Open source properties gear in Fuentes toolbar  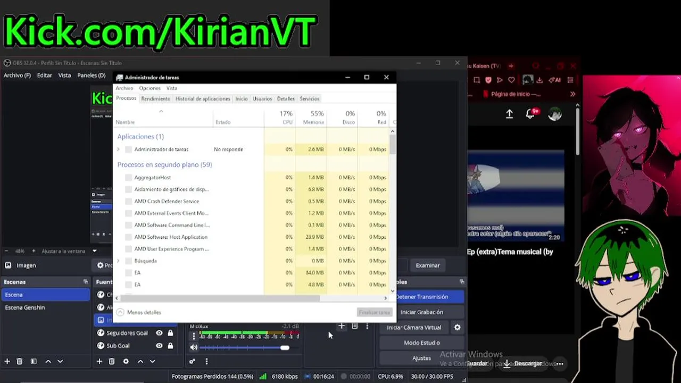126,361
